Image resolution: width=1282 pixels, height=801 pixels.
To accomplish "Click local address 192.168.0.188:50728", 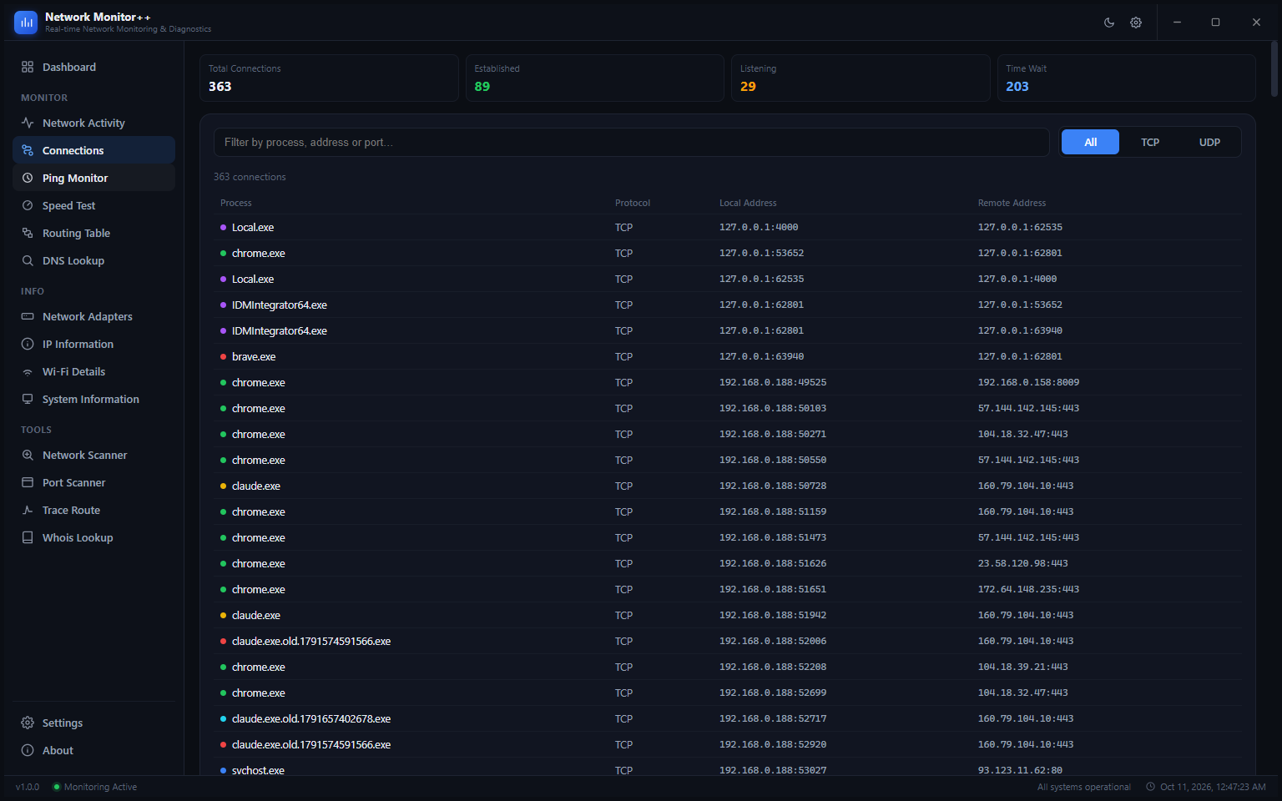I will click(773, 486).
